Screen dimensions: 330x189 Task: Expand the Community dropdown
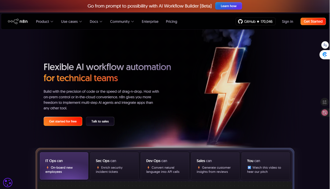tap(122, 22)
